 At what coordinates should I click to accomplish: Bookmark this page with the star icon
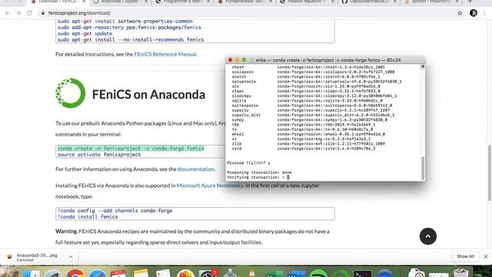click(460, 13)
